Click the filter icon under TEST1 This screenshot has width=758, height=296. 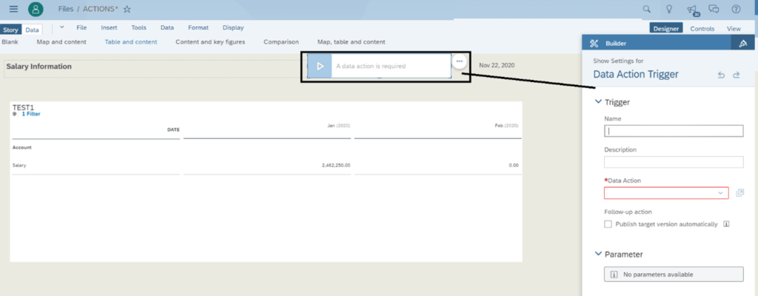tap(15, 114)
